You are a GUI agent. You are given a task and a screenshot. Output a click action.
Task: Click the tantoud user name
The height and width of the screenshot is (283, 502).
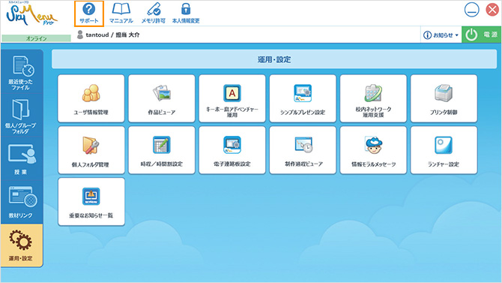pos(97,35)
